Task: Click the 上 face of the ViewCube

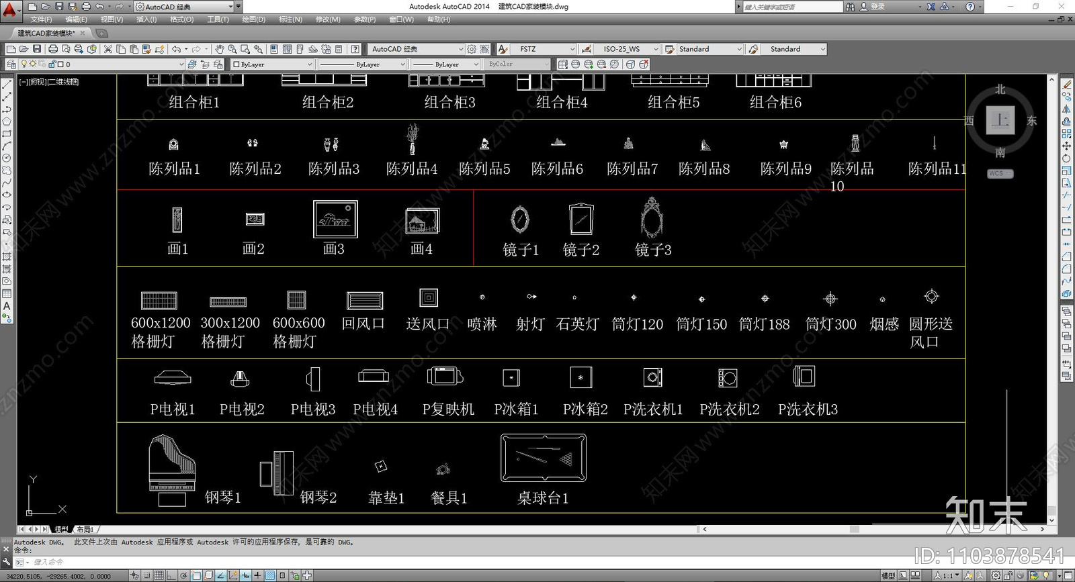Action: point(1000,120)
